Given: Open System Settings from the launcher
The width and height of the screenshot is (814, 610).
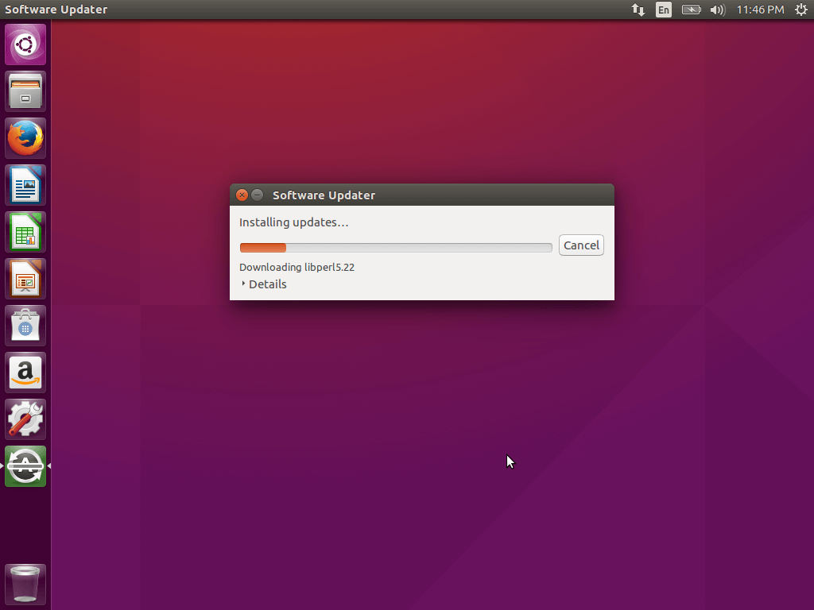Looking at the screenshot, I should pos(25,419).
